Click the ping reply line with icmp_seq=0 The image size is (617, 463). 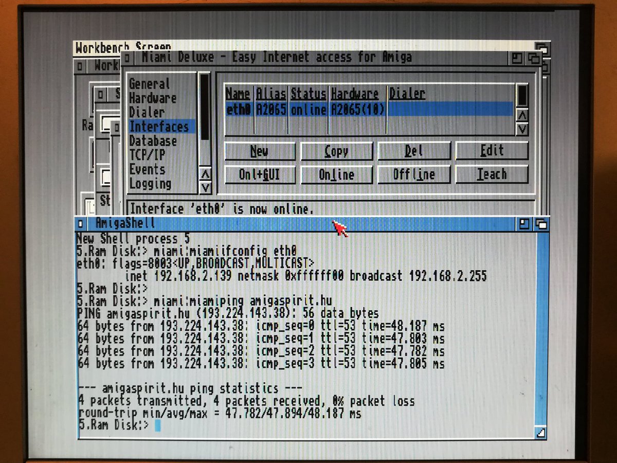click(261, 326)
